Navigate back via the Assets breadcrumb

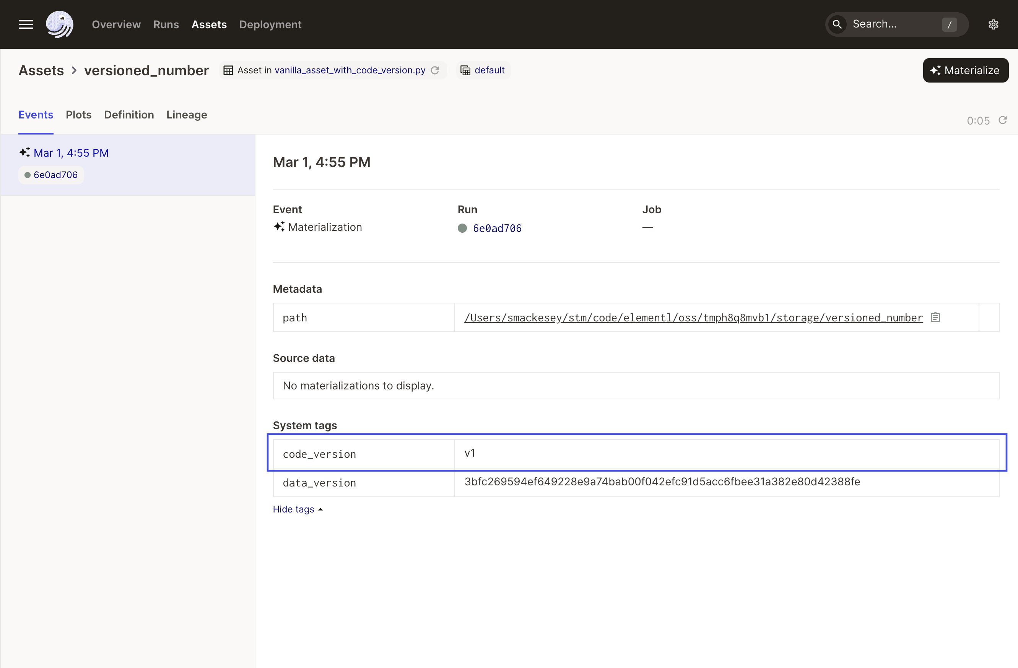coord(41,70)
